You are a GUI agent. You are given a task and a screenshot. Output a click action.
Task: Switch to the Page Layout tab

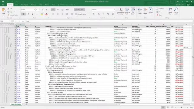pos(25,5)
